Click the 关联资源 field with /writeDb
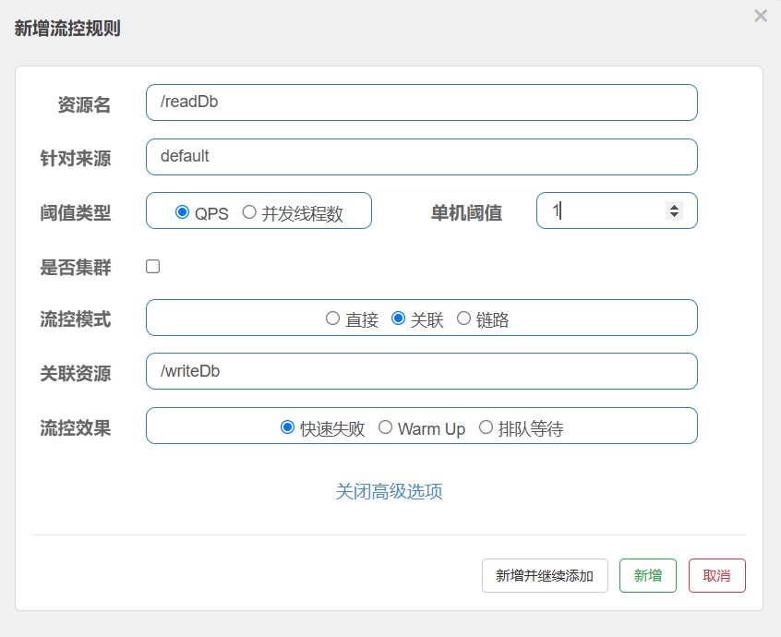 pyautogui.click(x=421, y=371)
